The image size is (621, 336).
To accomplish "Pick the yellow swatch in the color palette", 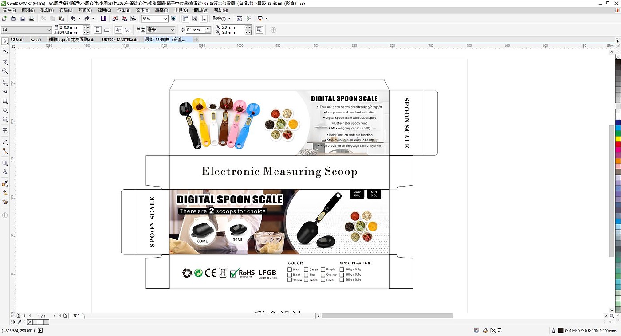I will [x=618, y=139].
